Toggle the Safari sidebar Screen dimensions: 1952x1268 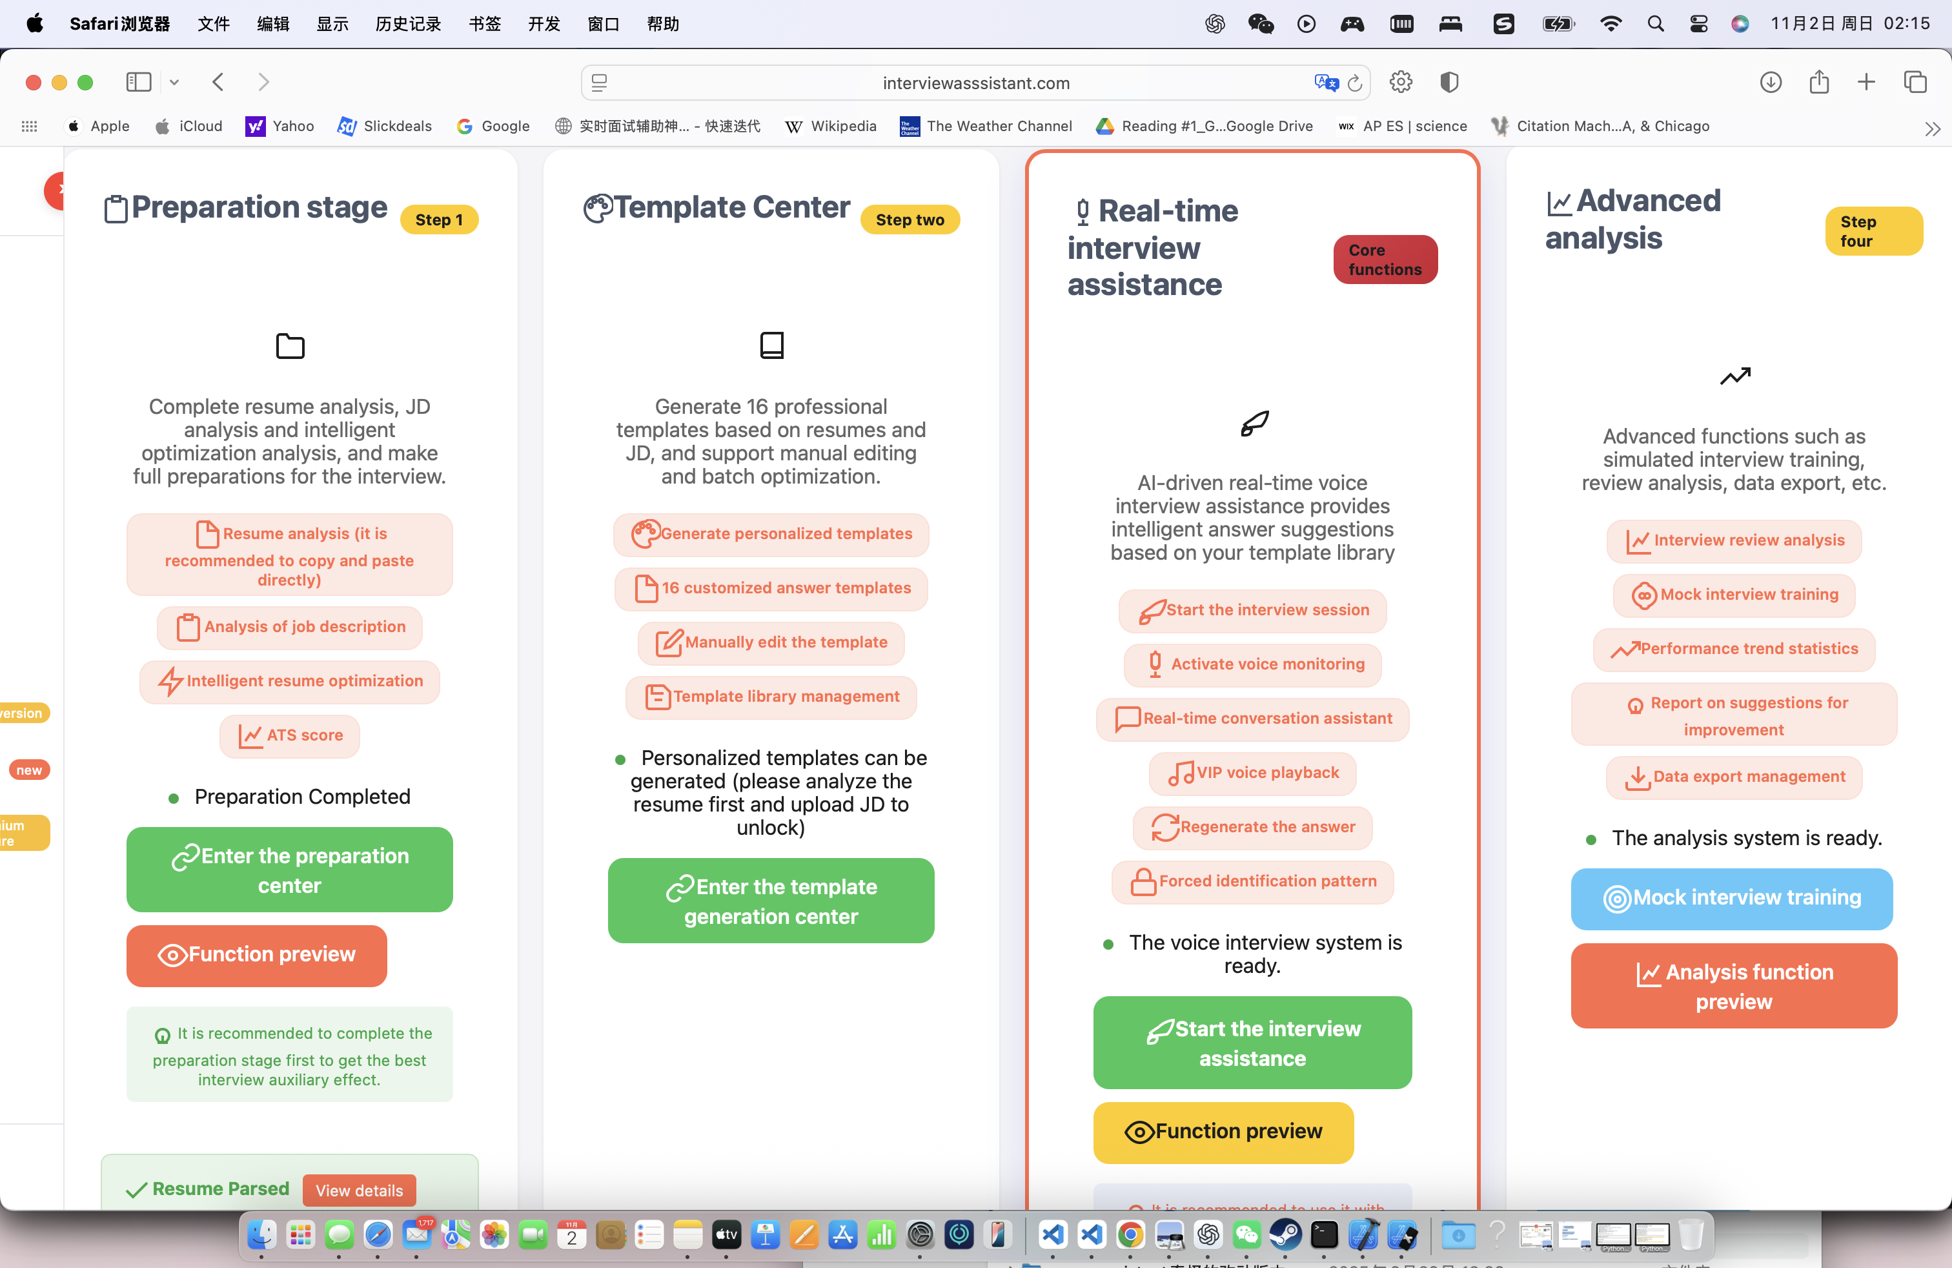[x=139, y=82]
